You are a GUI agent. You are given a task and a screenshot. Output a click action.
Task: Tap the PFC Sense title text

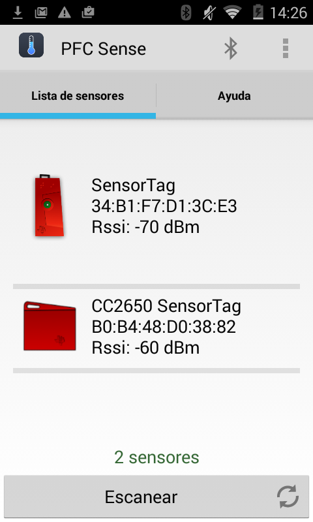(x=104, y=48)
